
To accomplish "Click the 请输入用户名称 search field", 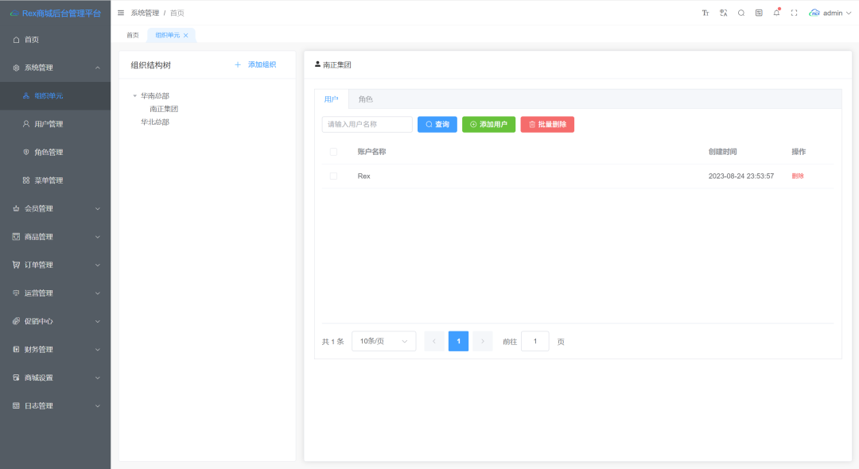I will [x=367, y=125].
